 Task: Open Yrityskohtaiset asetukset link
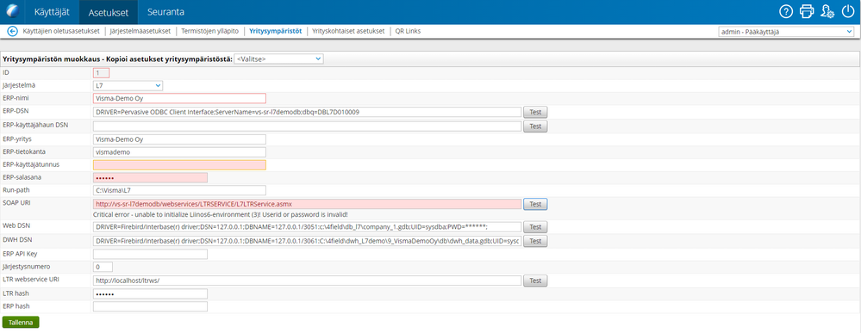(348, 31)
